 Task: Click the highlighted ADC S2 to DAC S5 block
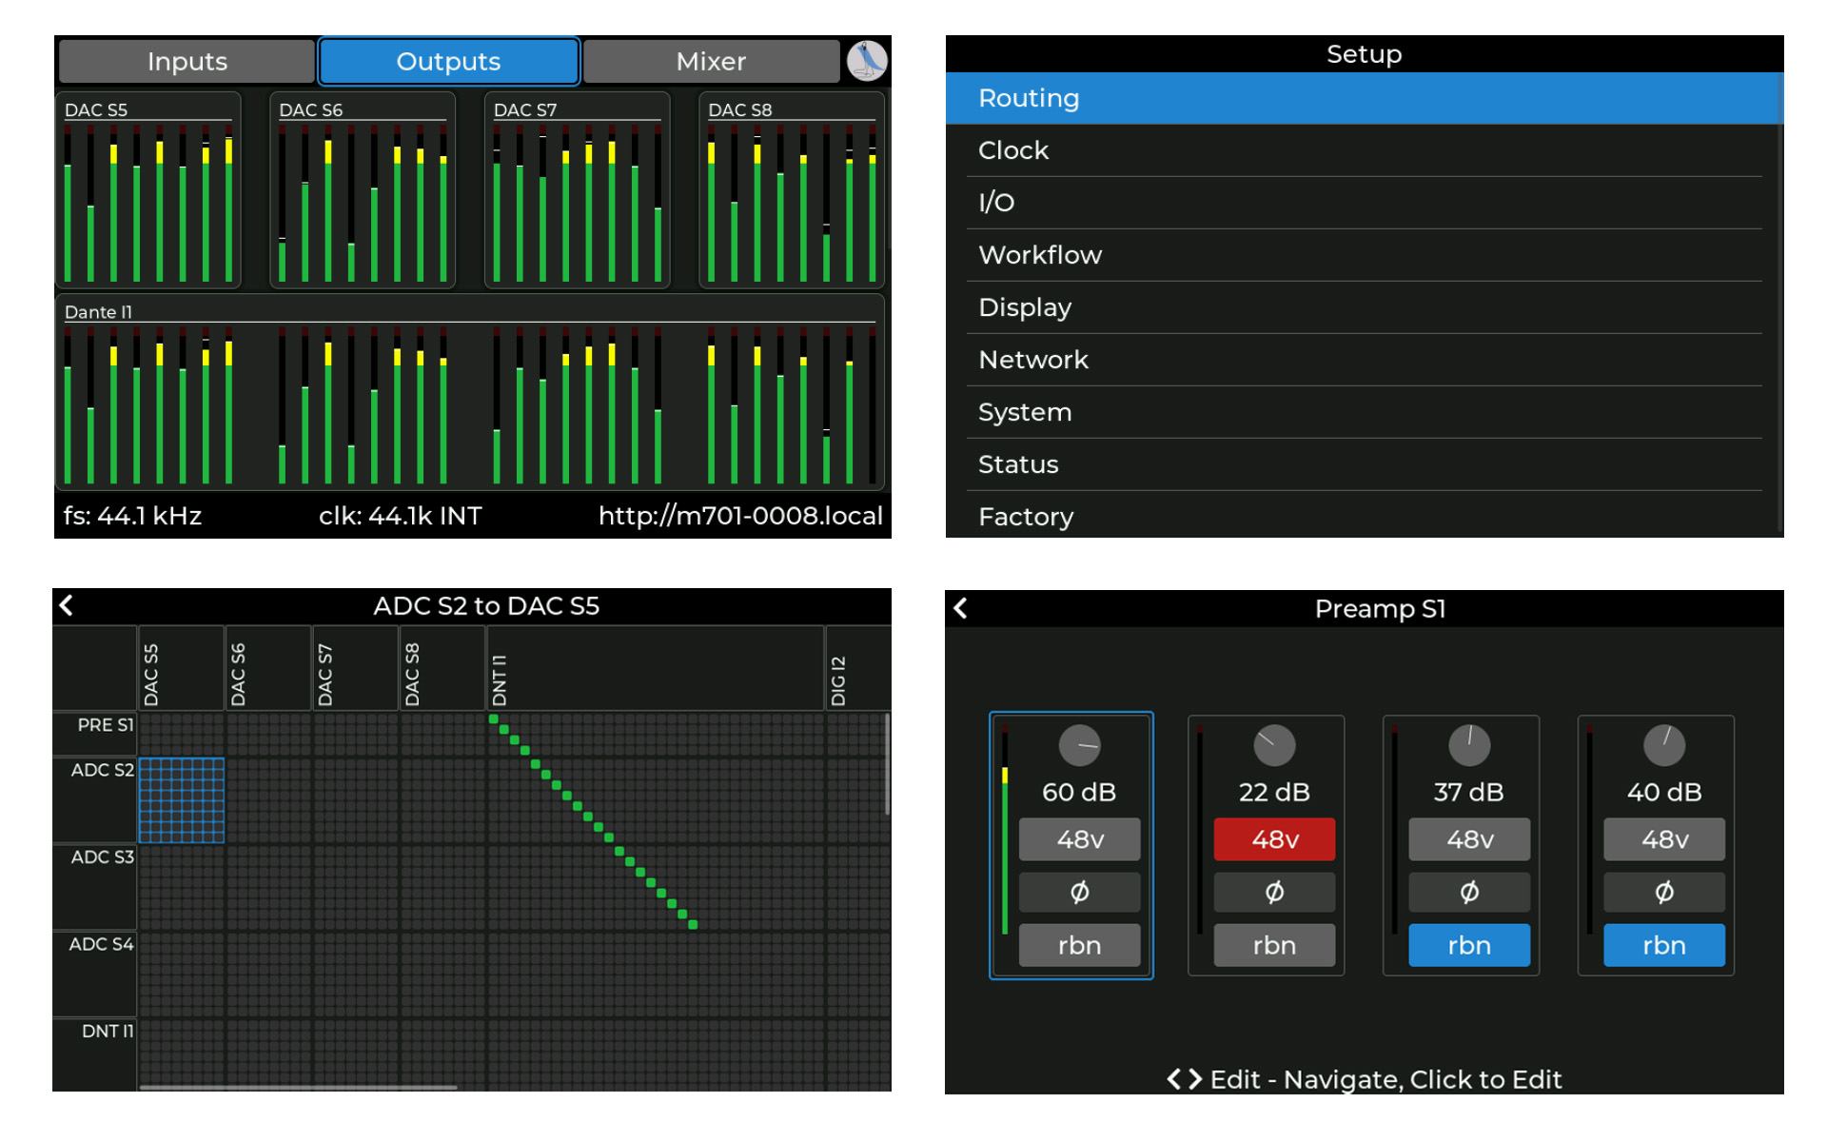[182, 800]
